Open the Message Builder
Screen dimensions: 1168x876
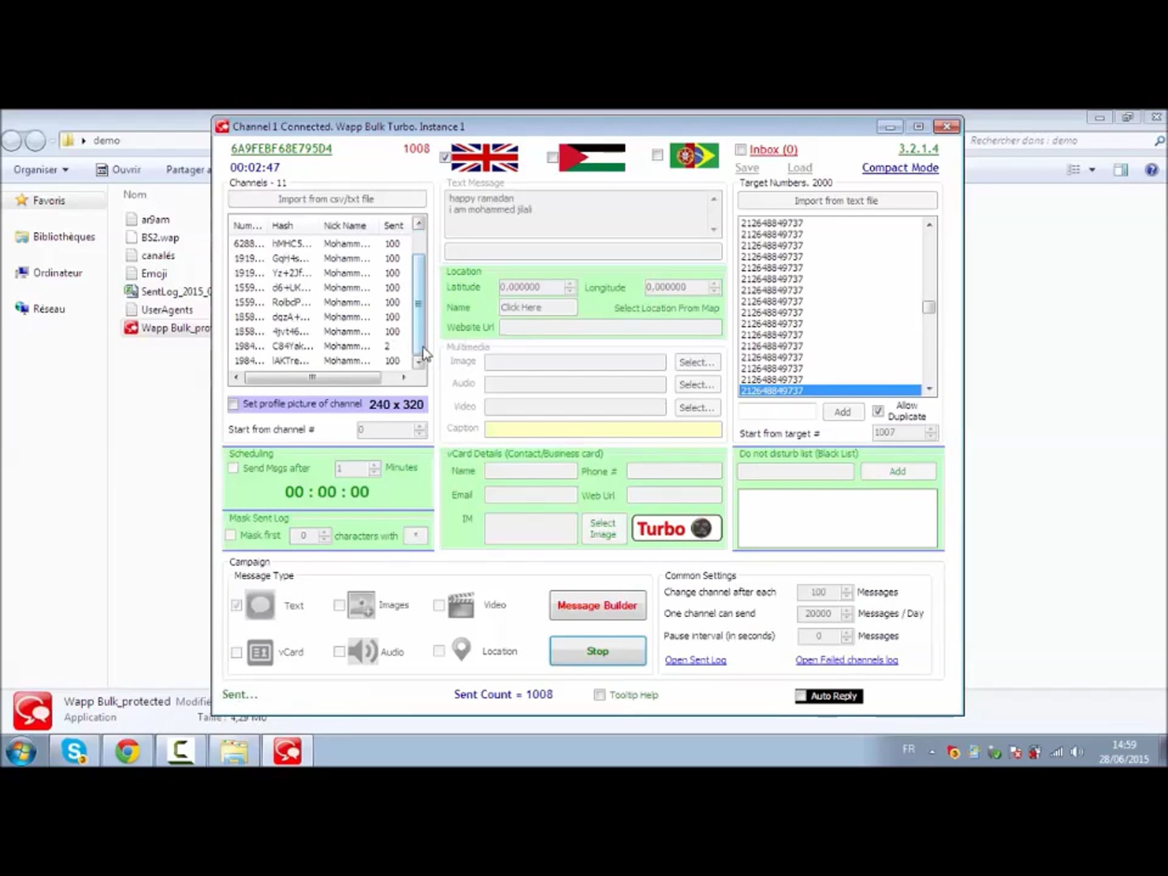click(598, 605)
